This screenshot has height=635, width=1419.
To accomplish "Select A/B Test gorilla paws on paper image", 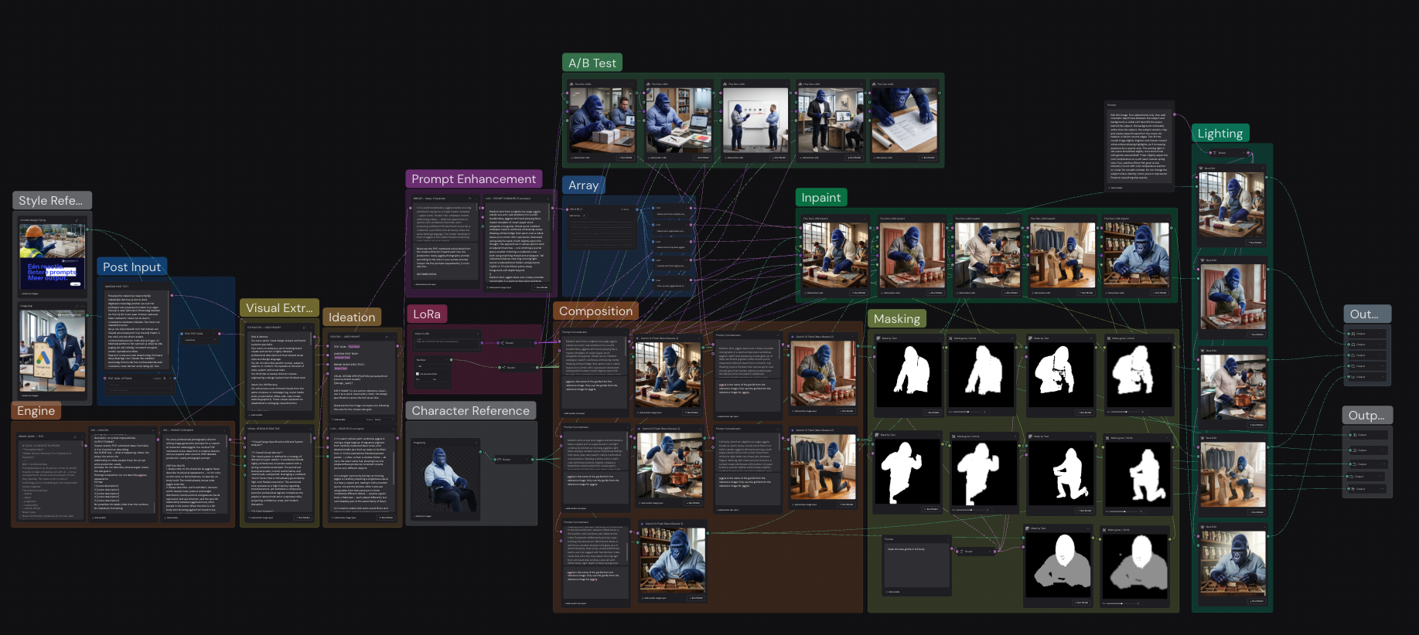I will (904, 121).
